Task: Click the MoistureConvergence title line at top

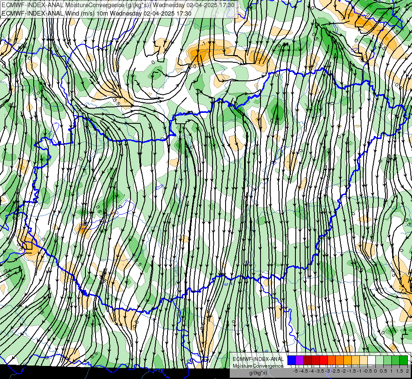Action: click(x=119, y=5)
